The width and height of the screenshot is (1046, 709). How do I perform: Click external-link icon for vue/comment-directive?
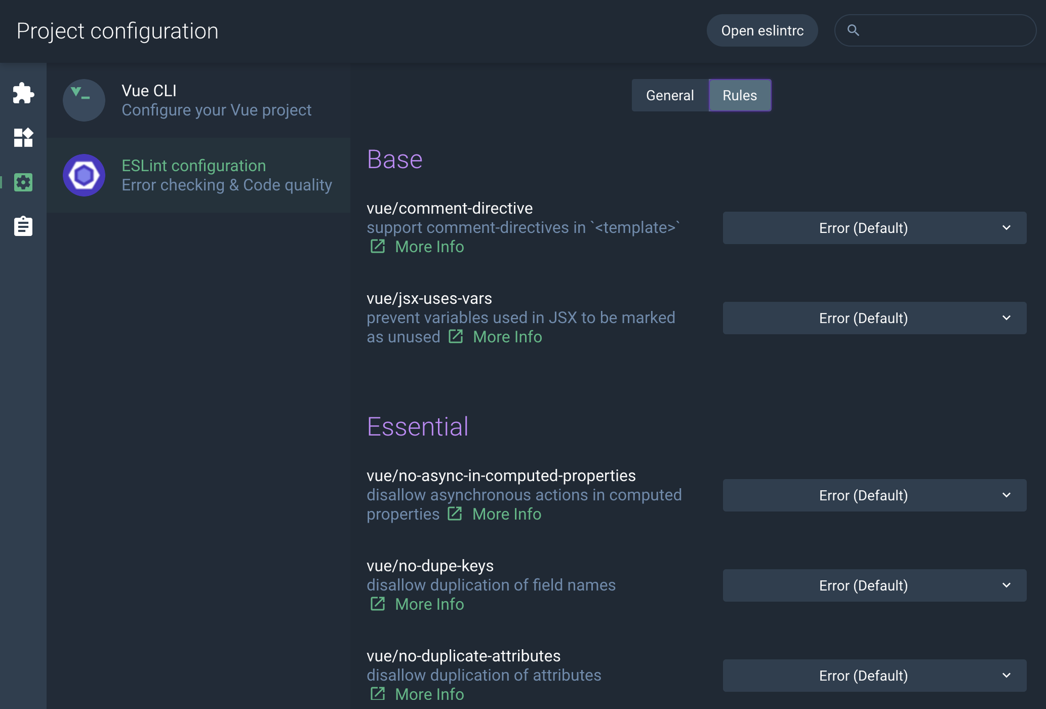[x=377, y=246]
